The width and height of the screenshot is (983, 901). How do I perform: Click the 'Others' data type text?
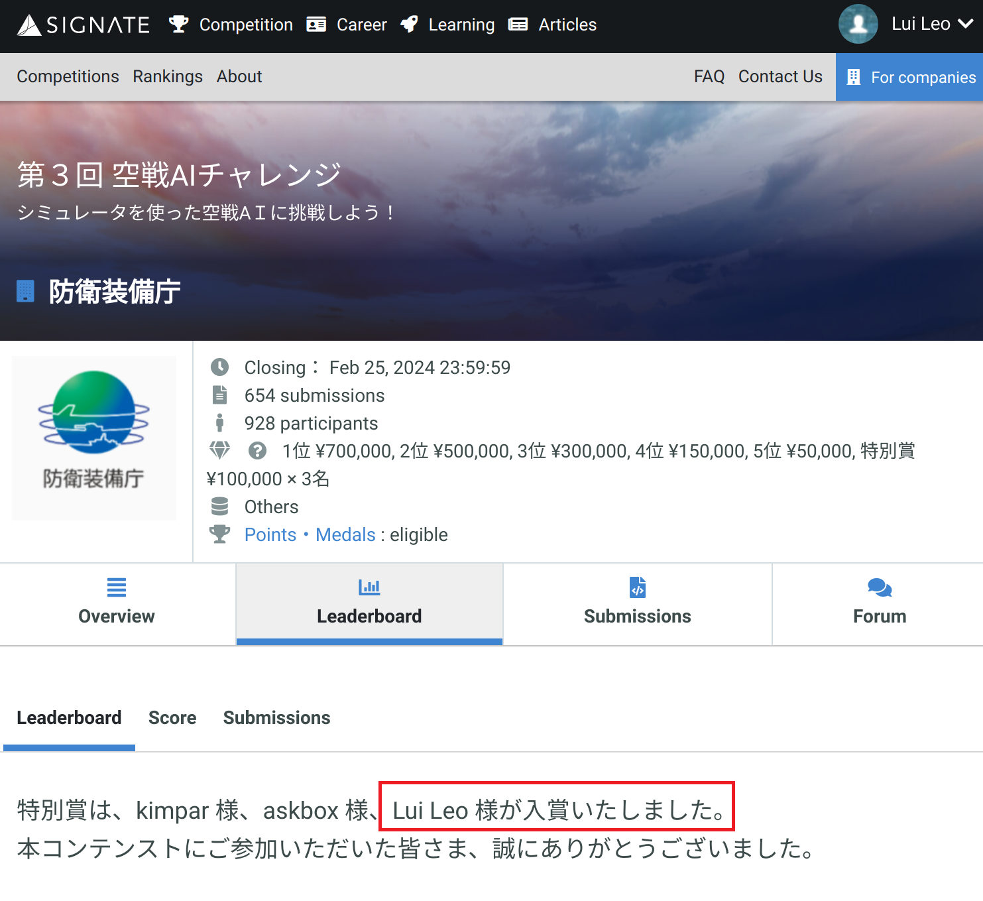[x=271, y=507]
